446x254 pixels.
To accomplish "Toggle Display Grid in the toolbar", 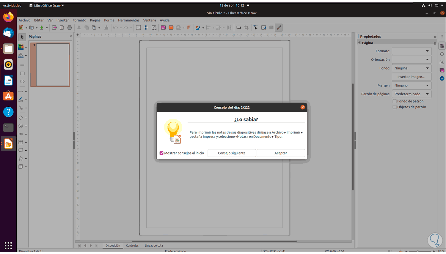I will tap(138, 27).
